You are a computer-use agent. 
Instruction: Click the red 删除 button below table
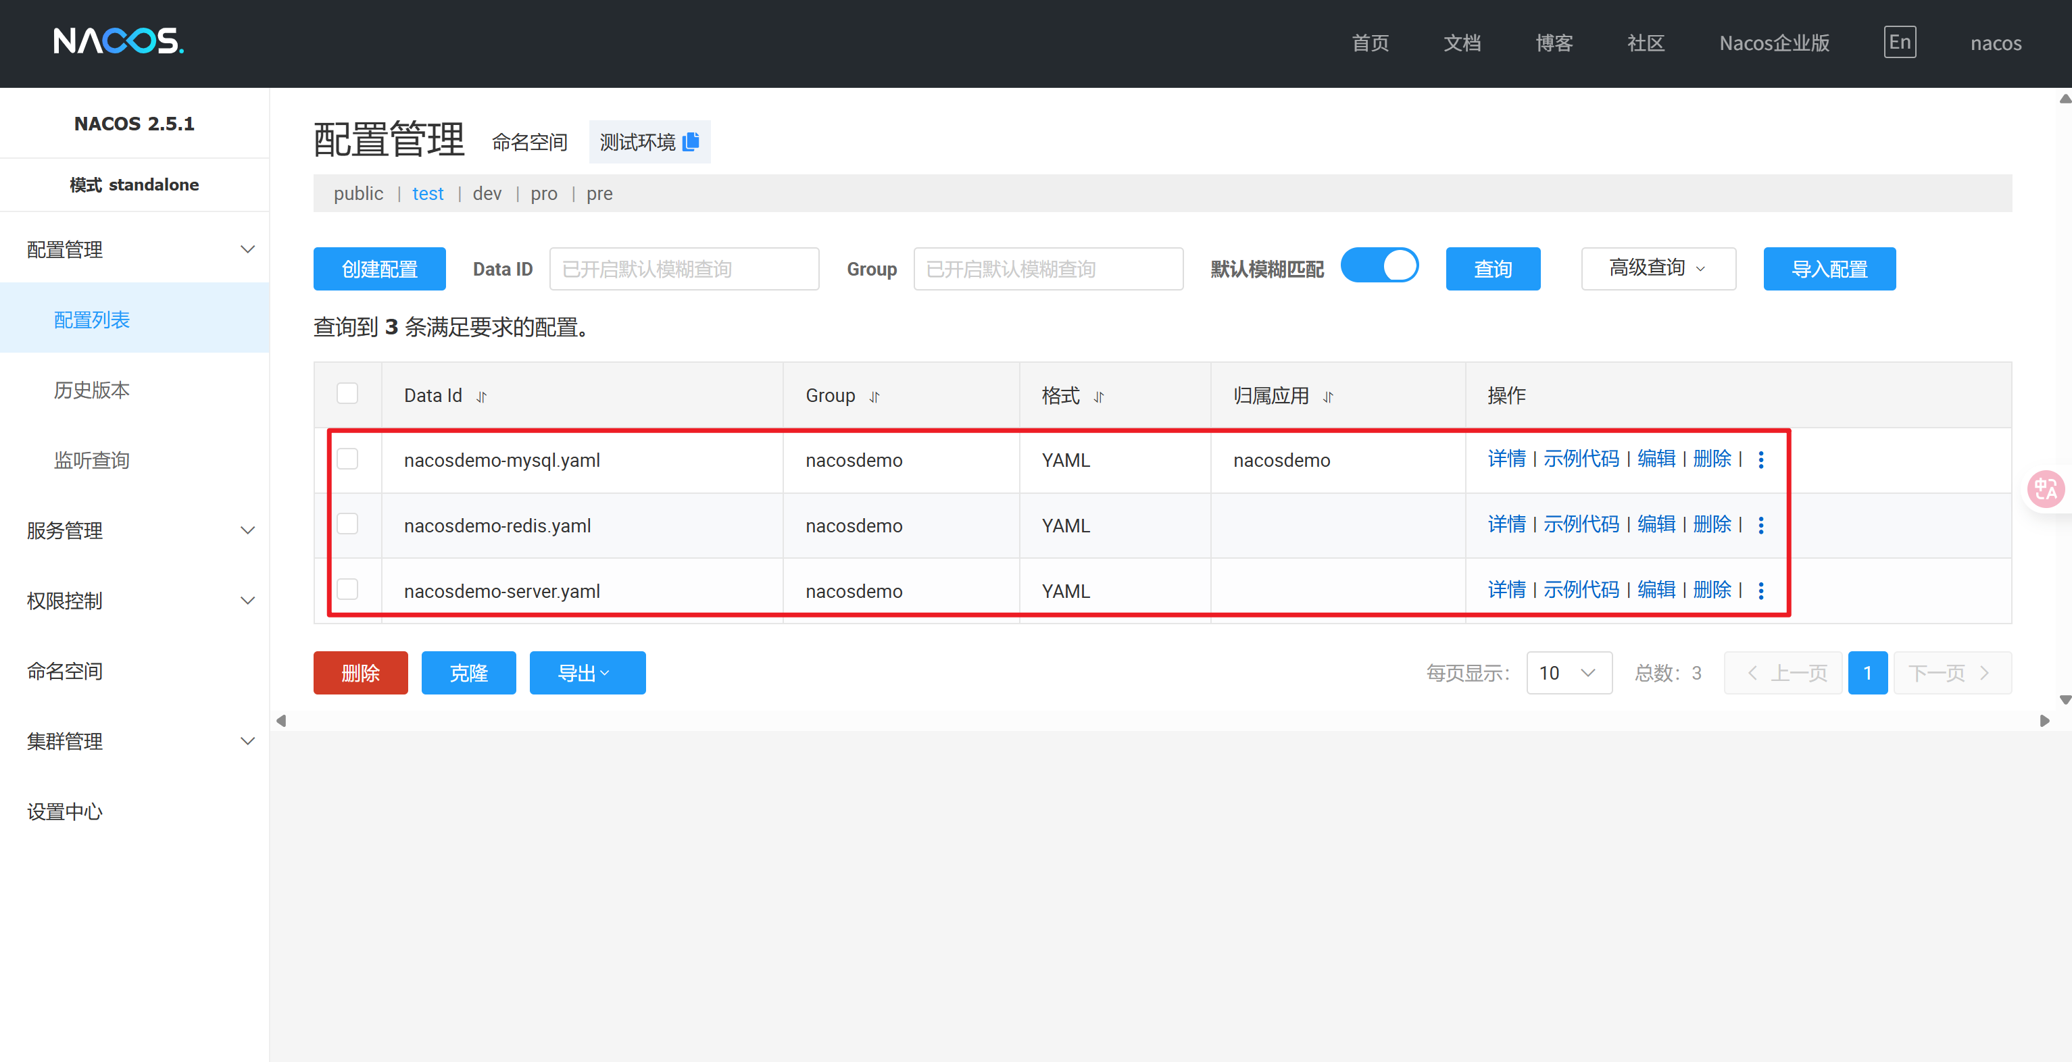[x=360, y=672]
